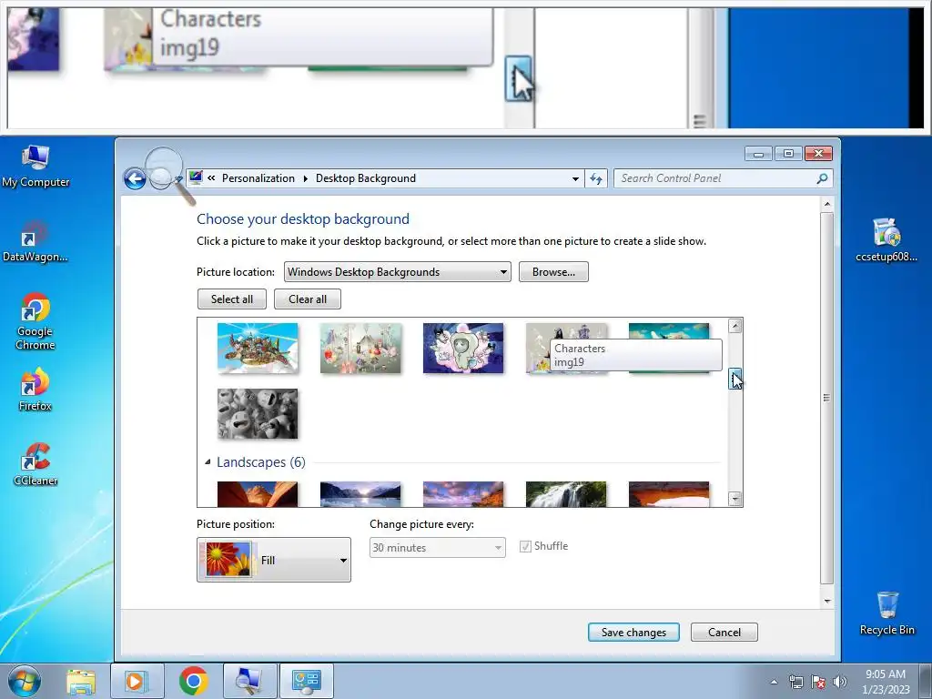Click the Show desktop strip at taskbar end
This screenshot has width=932, height=699.
click(x=926, y=682)
